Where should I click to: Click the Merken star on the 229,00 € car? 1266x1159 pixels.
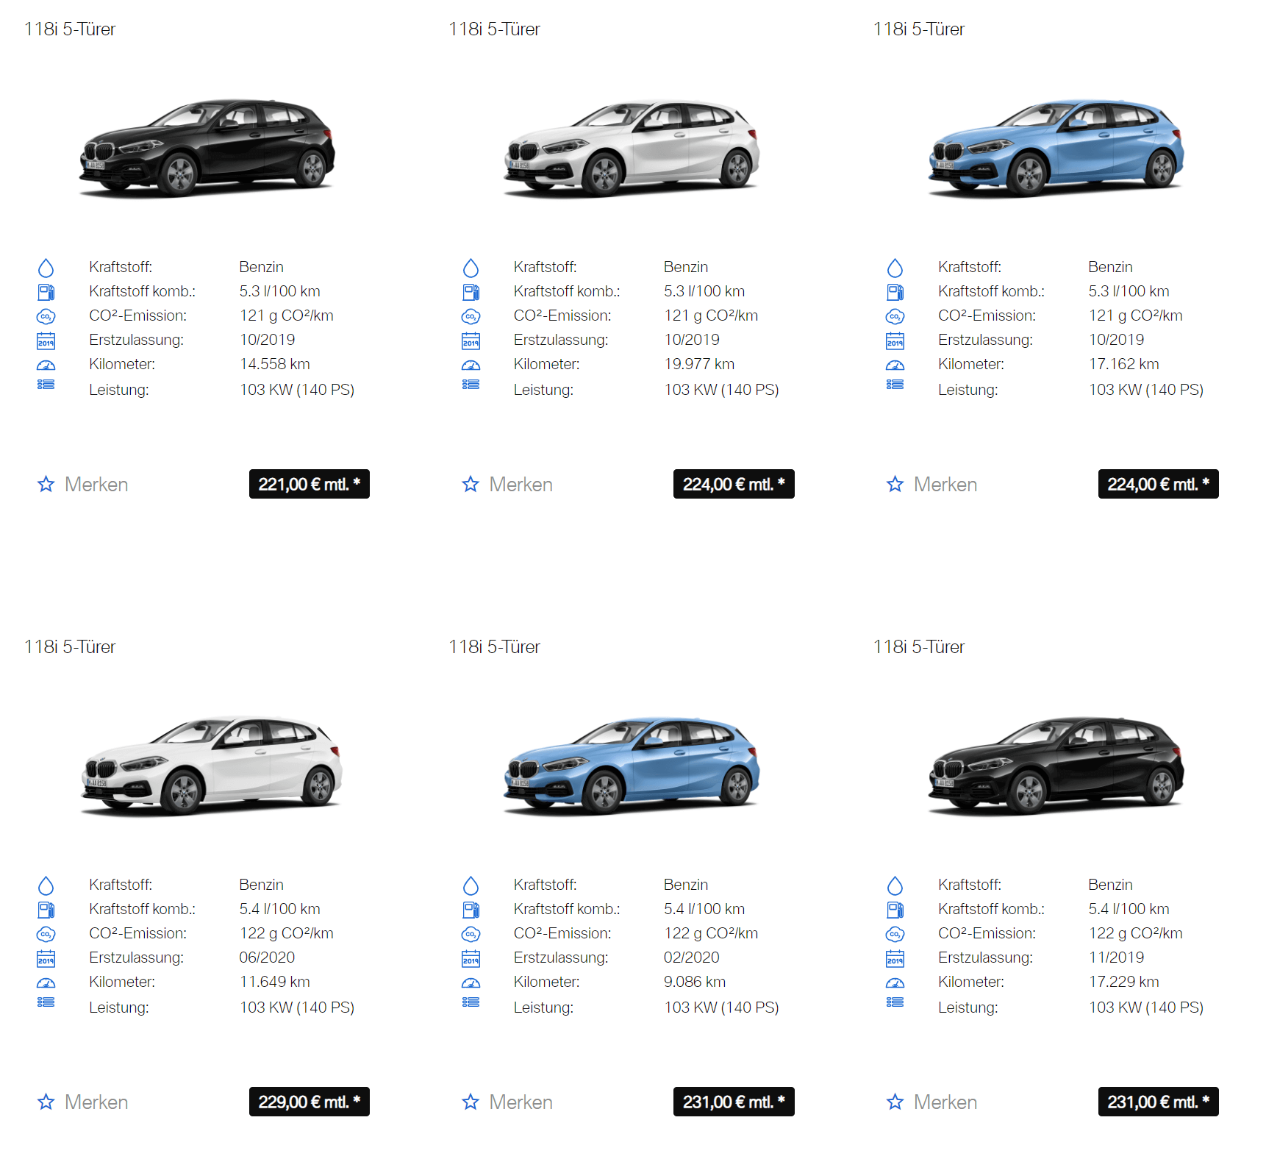pos(46,1102)
